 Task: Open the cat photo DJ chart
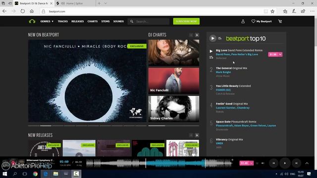coord(174,52)
